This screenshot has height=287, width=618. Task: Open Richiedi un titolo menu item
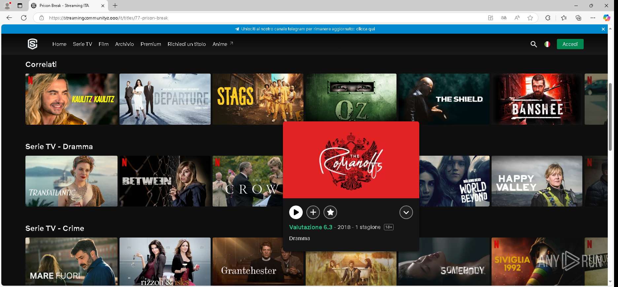tap(187, 44)
